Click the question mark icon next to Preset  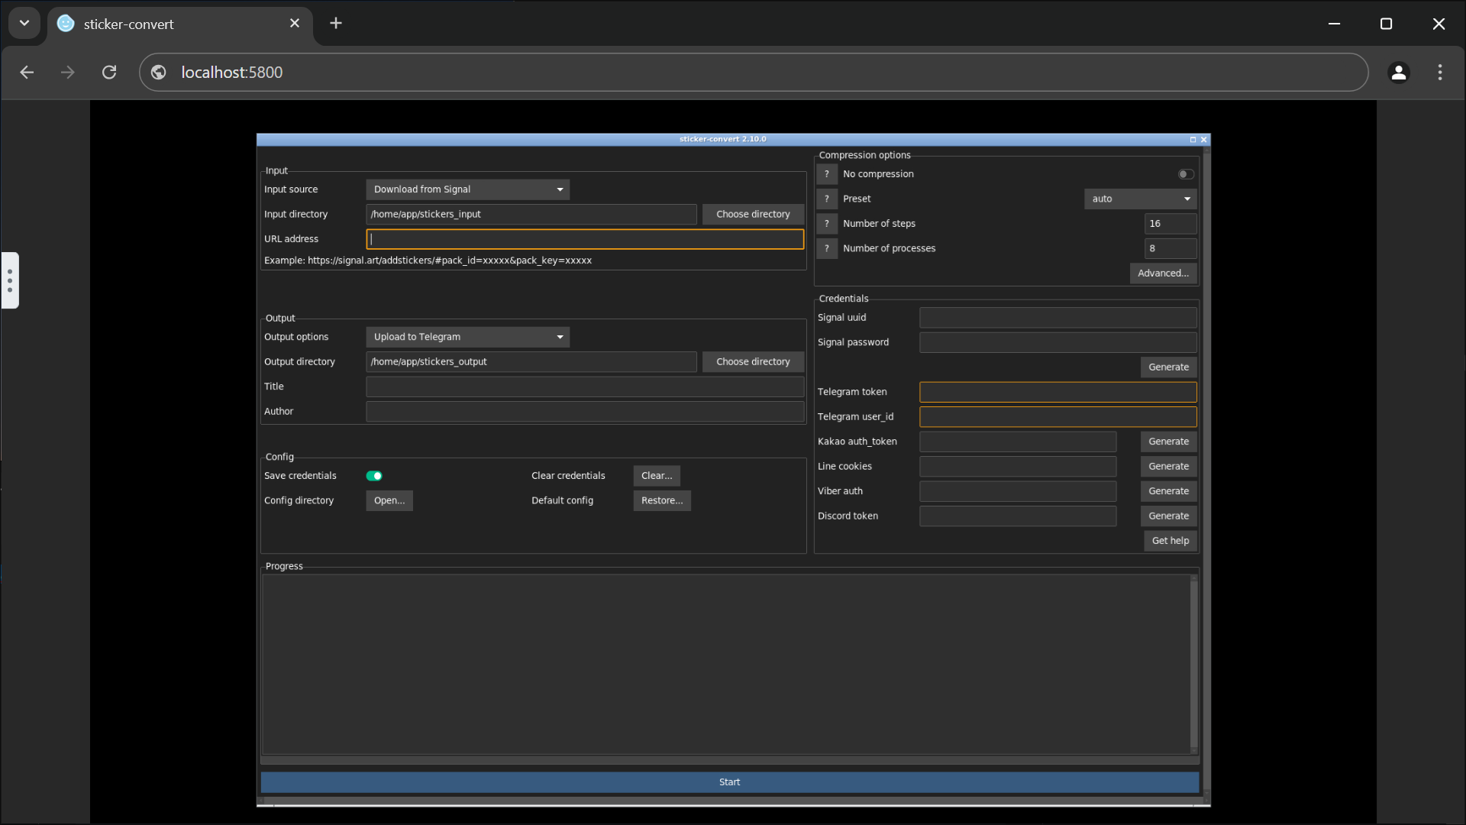[828, 199]
